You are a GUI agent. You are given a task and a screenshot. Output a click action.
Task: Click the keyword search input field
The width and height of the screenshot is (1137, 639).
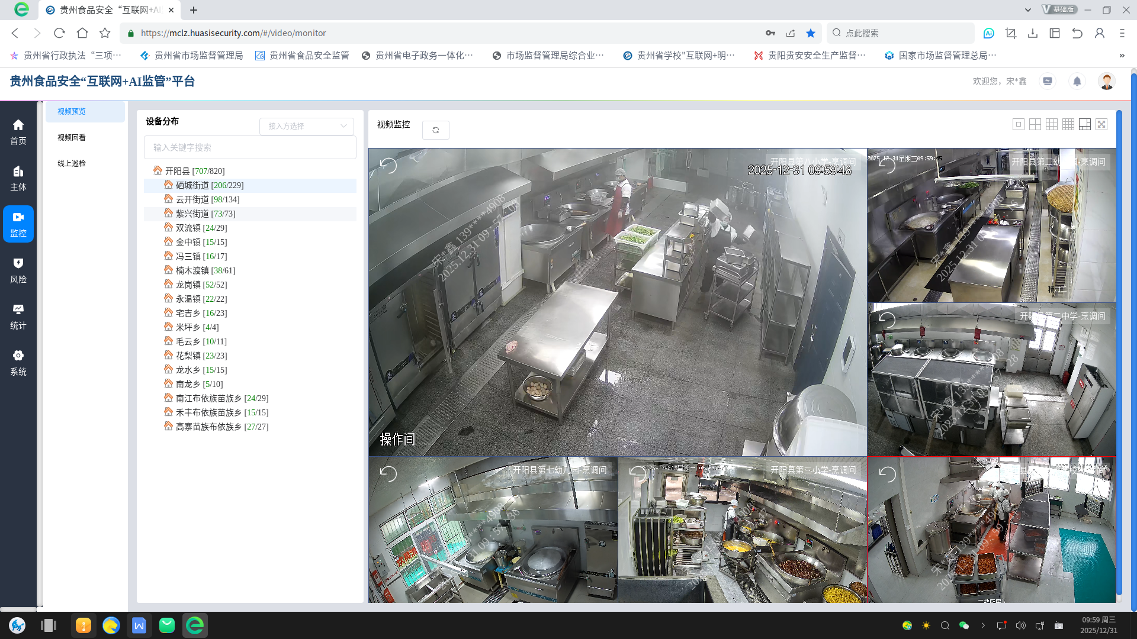point(249,147)
